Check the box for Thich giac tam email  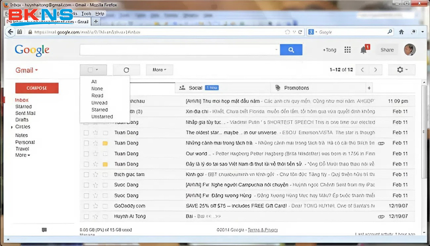click(86, 175)
